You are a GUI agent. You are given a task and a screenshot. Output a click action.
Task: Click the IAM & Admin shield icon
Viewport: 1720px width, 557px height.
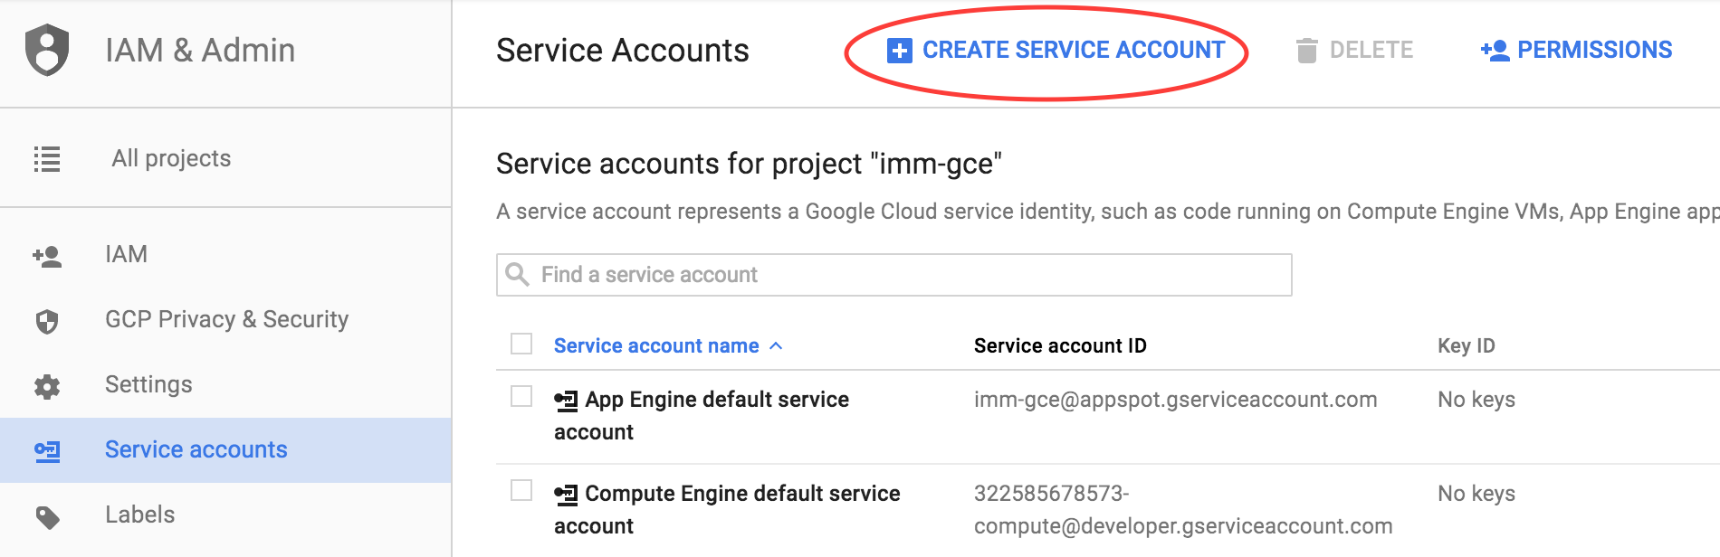tap(47, 50)
